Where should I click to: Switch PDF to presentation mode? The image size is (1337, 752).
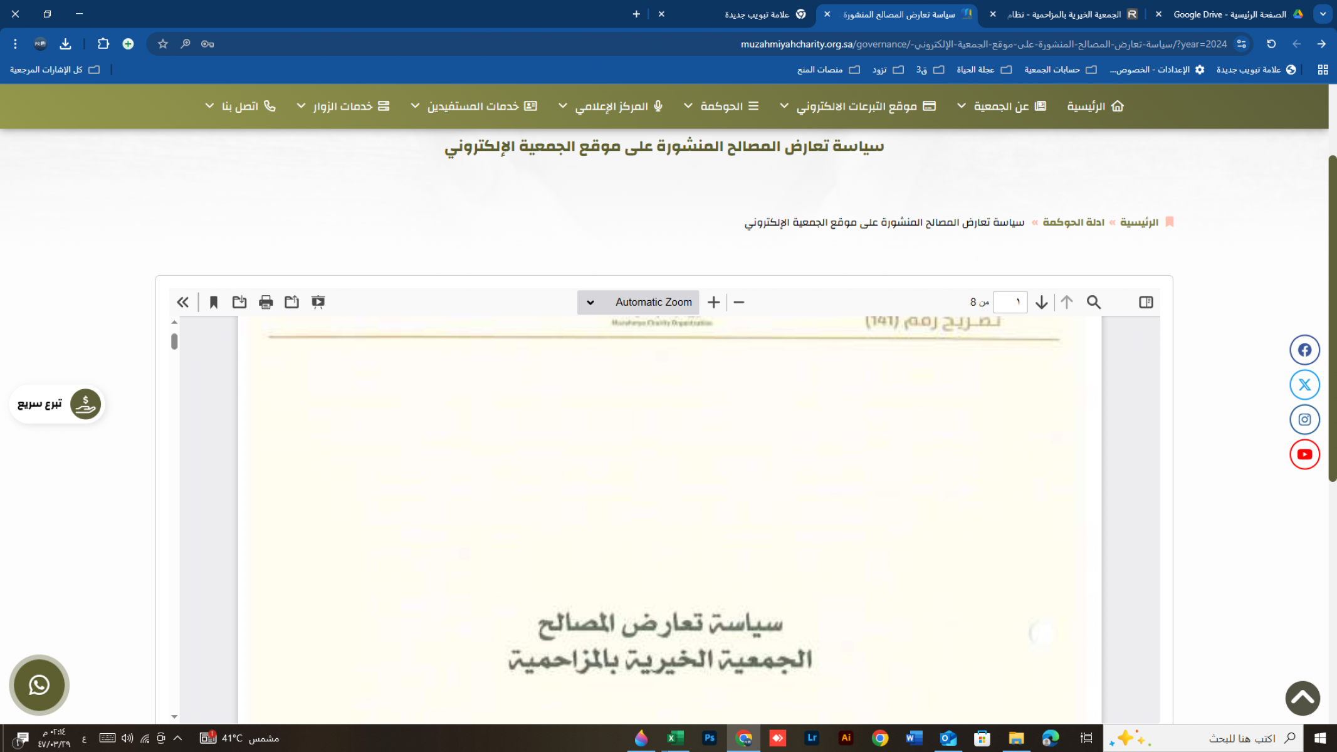point(318,302)
